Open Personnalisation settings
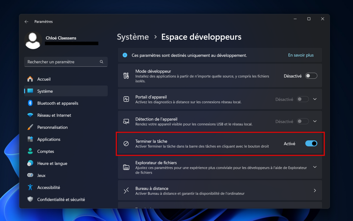Viewport: 353px width, 221px height. click(x=66, y=127)
